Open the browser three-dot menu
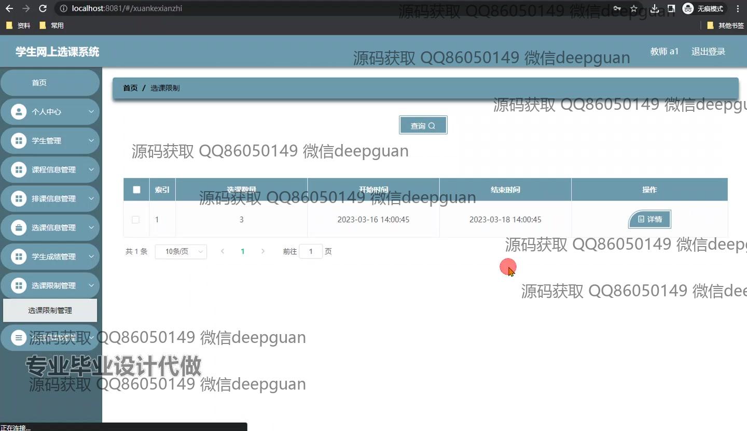The width and height of the screenshot is (747, 431). [x=738, y=8]
